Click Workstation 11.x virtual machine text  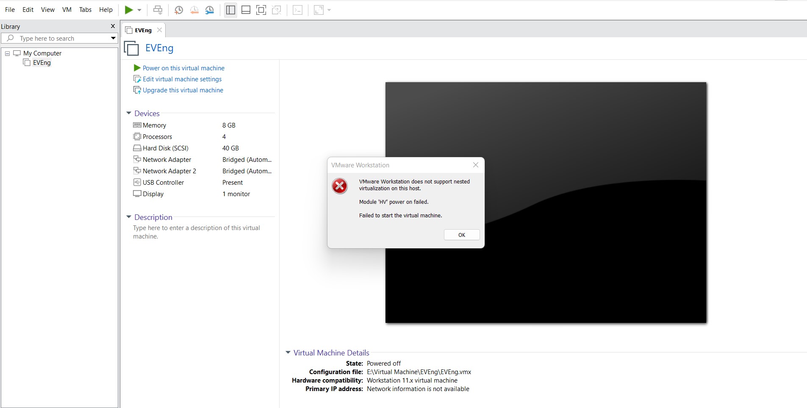click(412, 380)
